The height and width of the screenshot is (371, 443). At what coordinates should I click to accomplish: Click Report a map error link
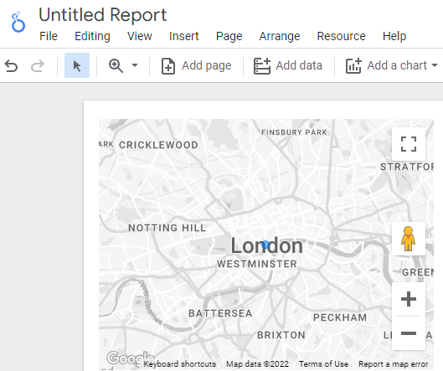pyautogui.click(x=394, y=364)
